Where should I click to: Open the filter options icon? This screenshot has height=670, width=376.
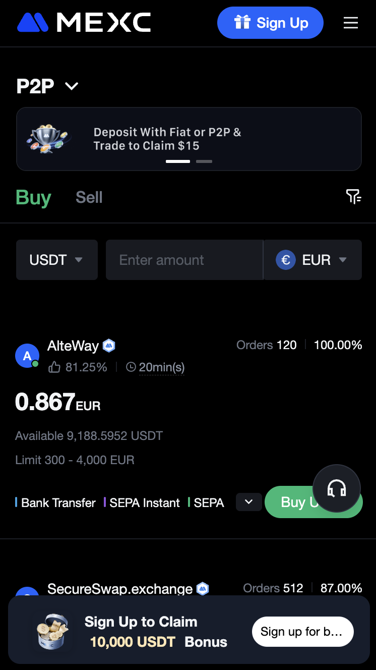353,197
